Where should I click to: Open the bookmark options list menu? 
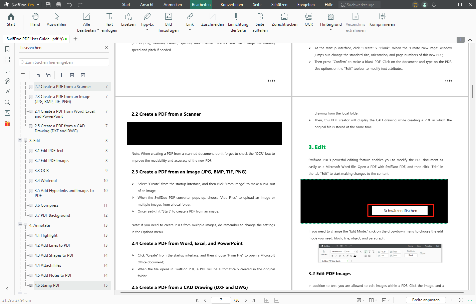(x=23, y=75)
